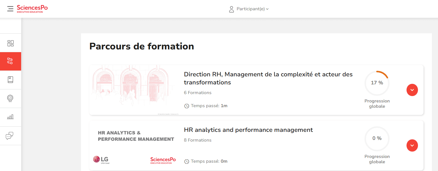Viewport: 438px width, 171px height.
Task: Open HR analytics and performance management title
Action: [x=248, y=130]
